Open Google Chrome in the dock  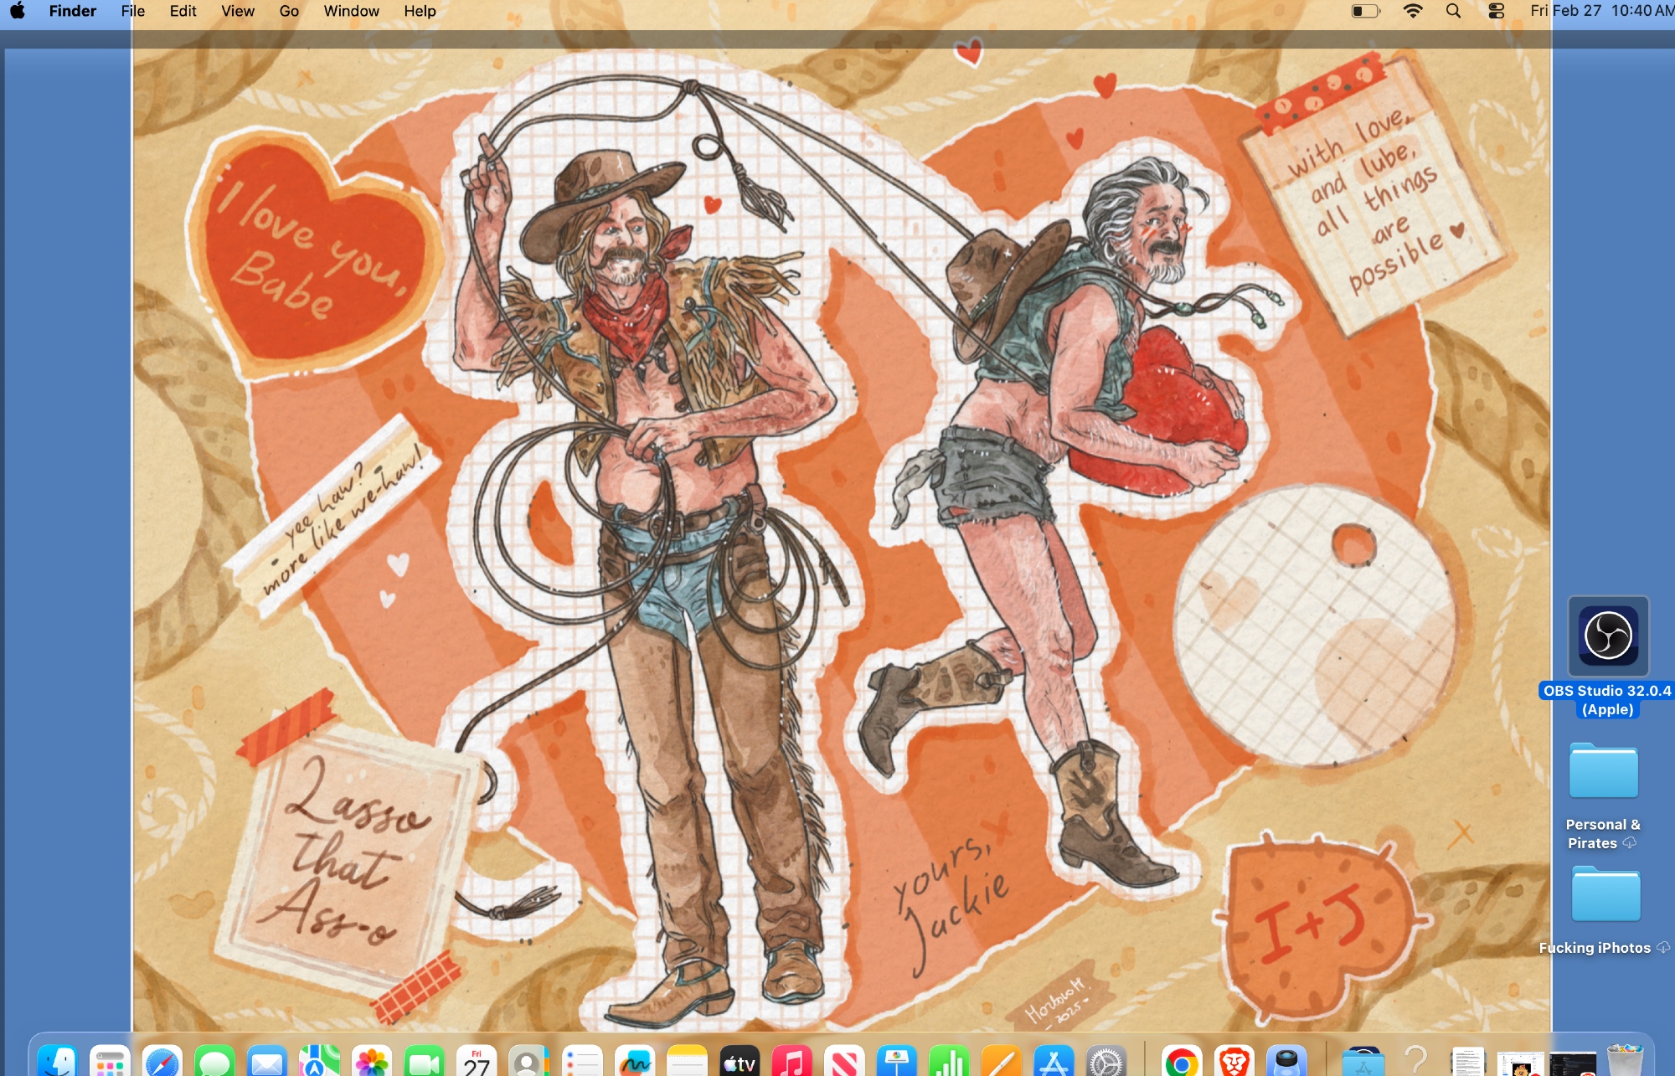click(x=1181, y=1062)
